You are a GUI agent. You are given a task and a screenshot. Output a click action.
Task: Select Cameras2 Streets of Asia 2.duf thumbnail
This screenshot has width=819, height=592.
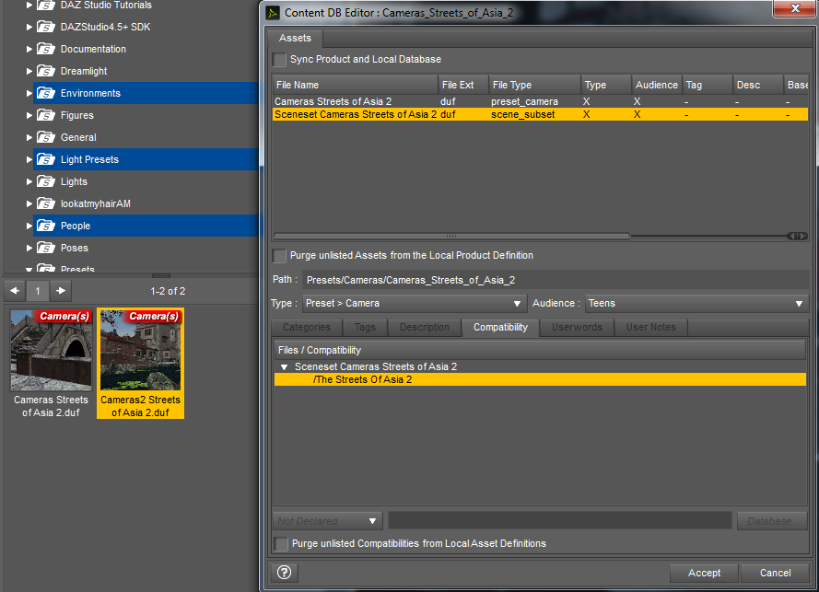(x=141, y=364)
